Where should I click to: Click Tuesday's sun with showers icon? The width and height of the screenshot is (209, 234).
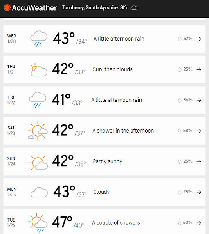click(x=38, y=223)
